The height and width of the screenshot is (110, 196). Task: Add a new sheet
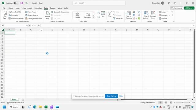pos(23,100)
